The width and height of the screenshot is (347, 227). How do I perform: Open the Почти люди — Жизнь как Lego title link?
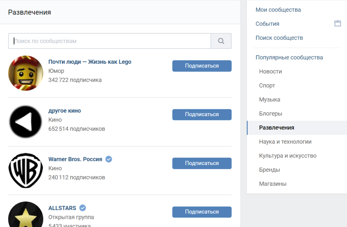[x=90, y=62]
